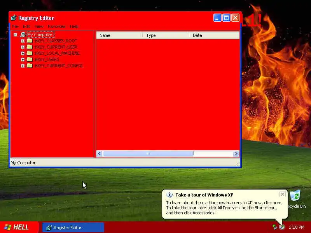Close the Take a tour balloon

tap(283, 194)
